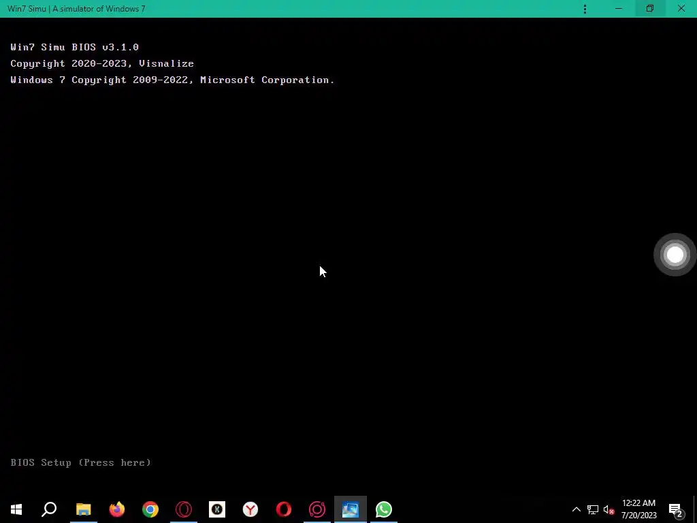This screenshot has height=523, width=697.
Task: Open the Windows Start menu
Action: [16, 509]
